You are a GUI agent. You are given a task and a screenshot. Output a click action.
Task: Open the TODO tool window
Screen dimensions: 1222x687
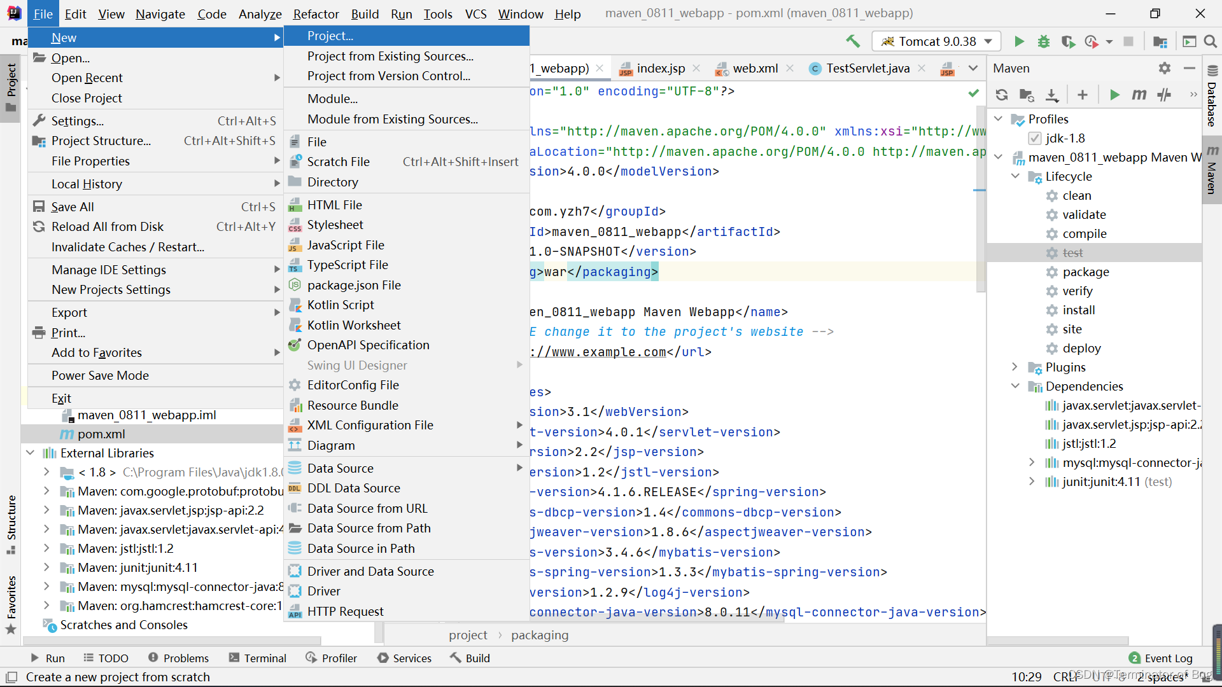pos(106,658)
